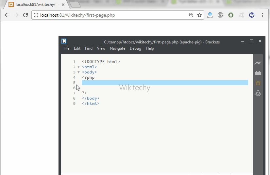Click the green thumbs-up extension icon
This screenshot has height=175, width=270.
231,15
